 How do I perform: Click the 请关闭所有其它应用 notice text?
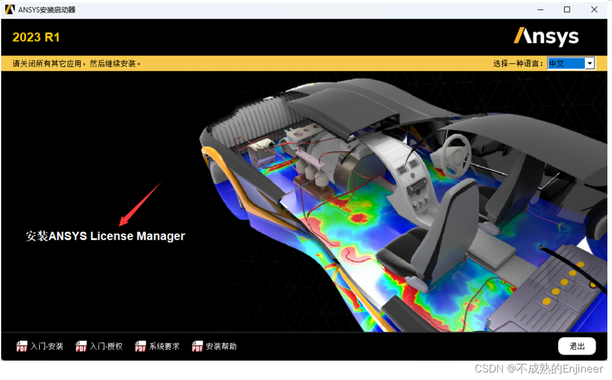[x=77, y=63]
